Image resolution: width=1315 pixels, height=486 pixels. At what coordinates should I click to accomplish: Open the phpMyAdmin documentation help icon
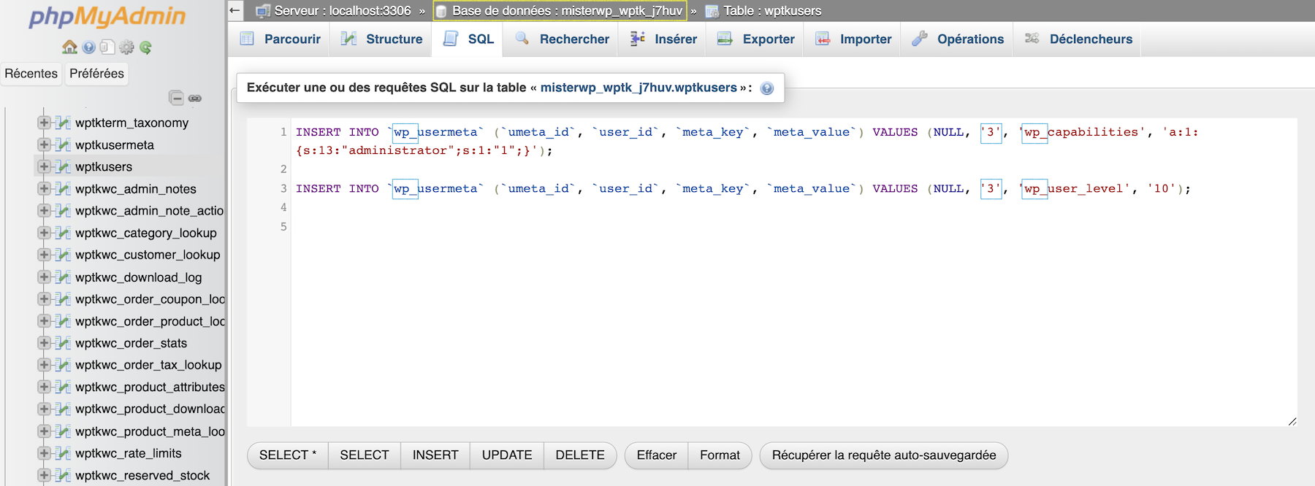[x=88, y=47]
